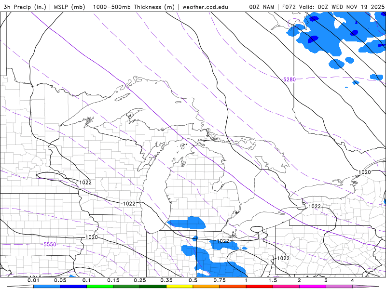The height and width of the screenshot is (289, 386).
Task: Click the '3h Precip (in.)' title text
Action: point(25,7)
